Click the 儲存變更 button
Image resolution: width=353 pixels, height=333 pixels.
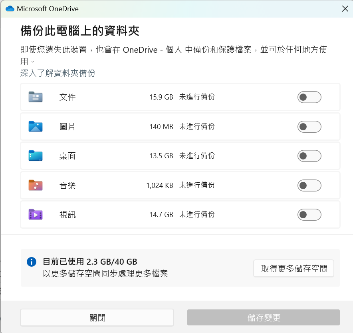[x=264, y=317]
